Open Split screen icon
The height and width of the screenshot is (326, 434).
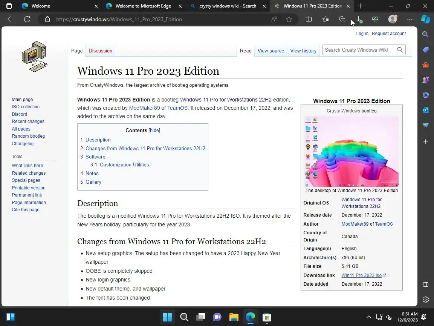point(309,19)
